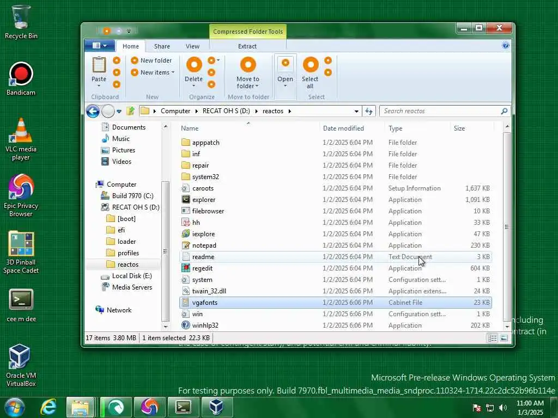
Task: Click RECAT OH S (D:) in breadcrumb
Action: click(226, 111)
